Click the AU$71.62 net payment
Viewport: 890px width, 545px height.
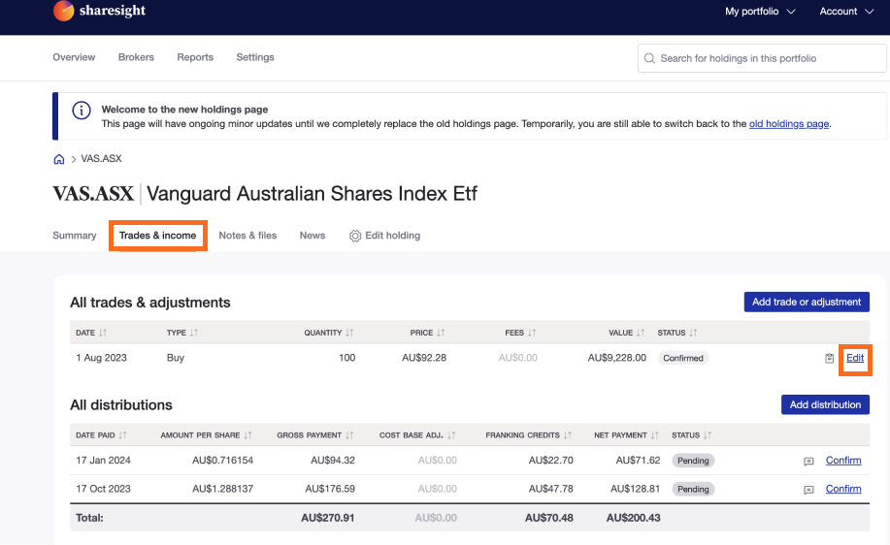[x=638, y=461]
